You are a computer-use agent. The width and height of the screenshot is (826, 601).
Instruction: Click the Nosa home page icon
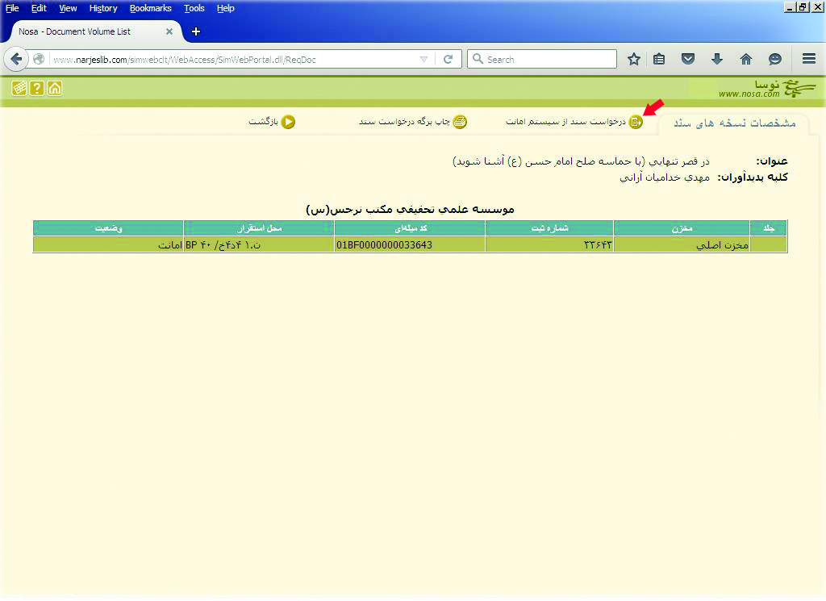(x=55, y=88)
